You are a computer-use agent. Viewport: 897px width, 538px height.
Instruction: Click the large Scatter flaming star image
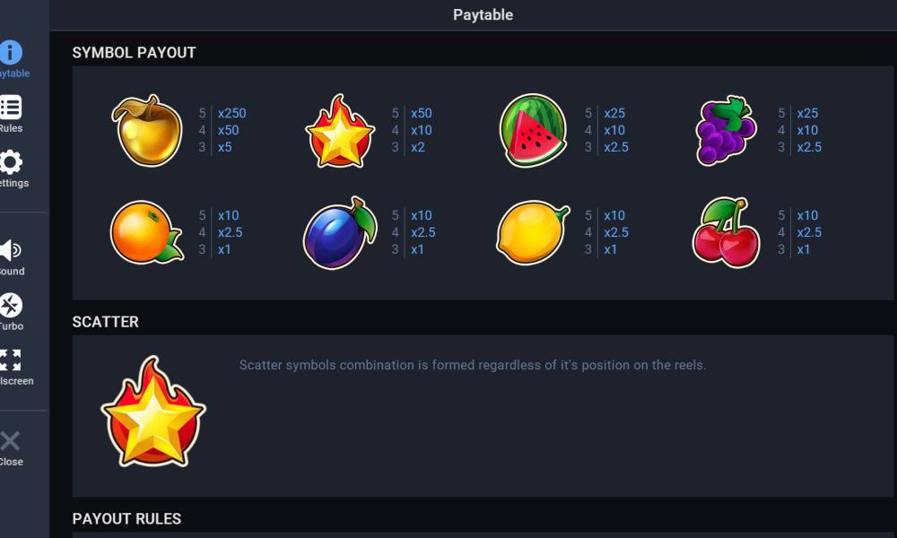click(x=153, y=411)
